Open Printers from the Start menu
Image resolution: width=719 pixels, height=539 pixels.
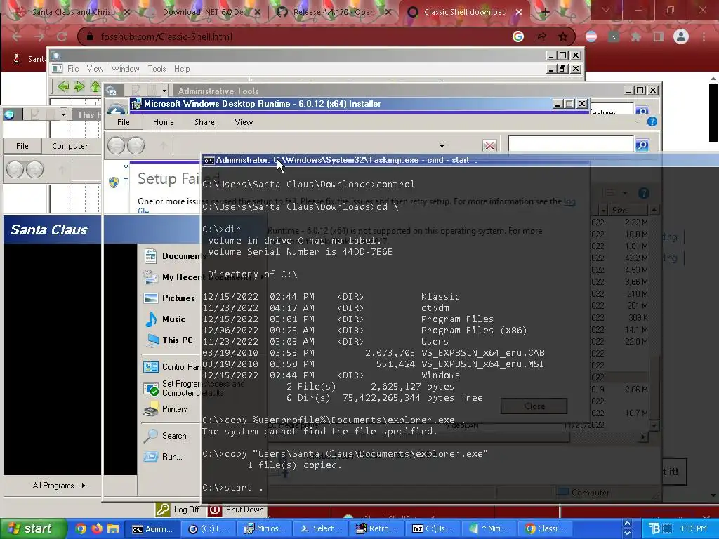166,409
